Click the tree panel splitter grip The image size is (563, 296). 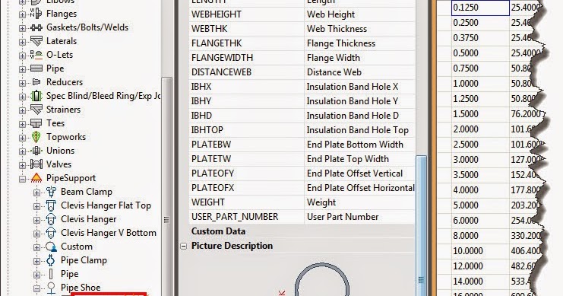[x=166, y=219]
